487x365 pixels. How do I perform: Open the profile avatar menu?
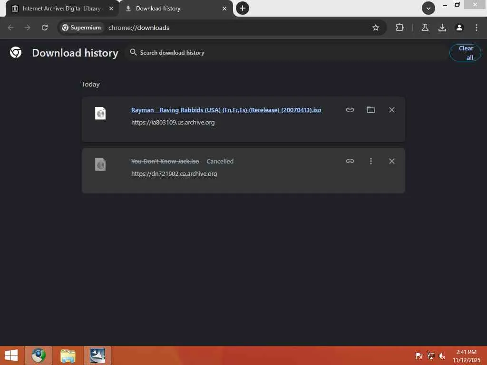(x=459, y=28)
